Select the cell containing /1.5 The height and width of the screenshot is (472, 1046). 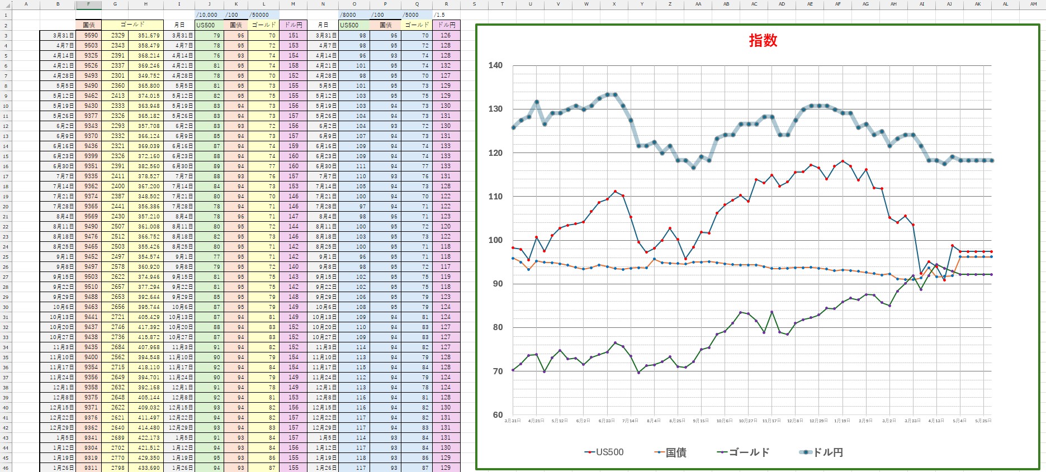click(x=446, y=15)
